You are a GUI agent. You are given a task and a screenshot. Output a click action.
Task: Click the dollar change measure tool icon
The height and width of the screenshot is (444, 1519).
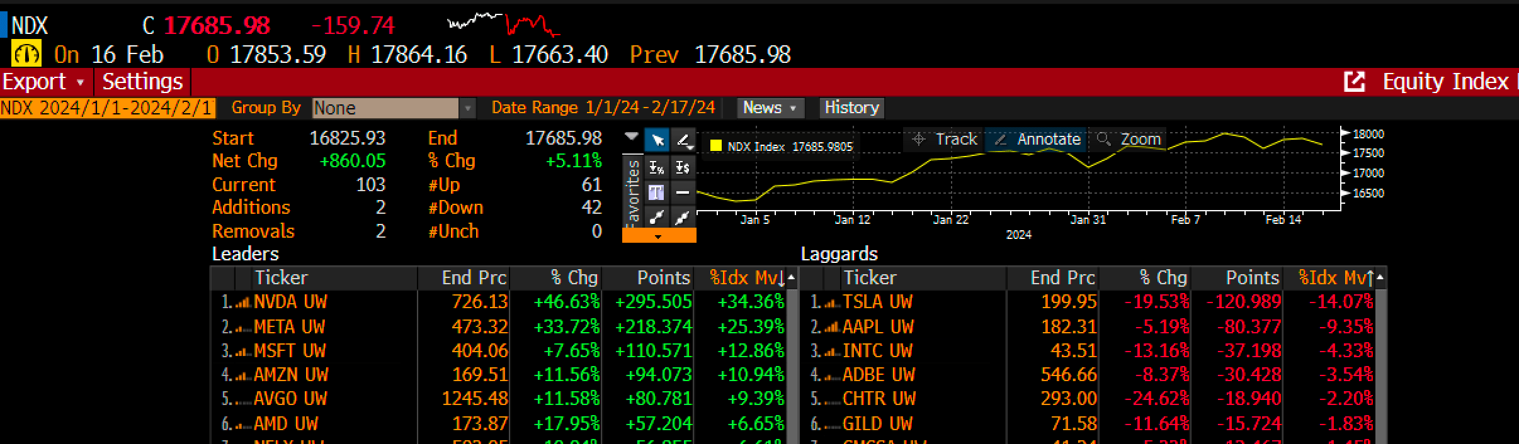pyautogui.click(x=683, y=167)
